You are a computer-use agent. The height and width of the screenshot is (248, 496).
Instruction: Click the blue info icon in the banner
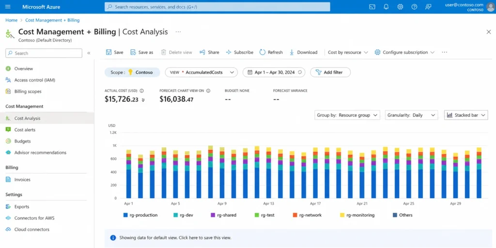(x=113, y=237)
